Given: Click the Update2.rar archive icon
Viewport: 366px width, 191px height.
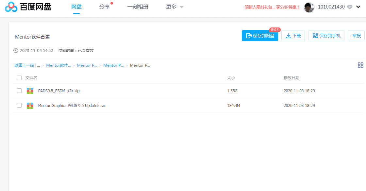Looking at the screenshot, I should point(30,106).
